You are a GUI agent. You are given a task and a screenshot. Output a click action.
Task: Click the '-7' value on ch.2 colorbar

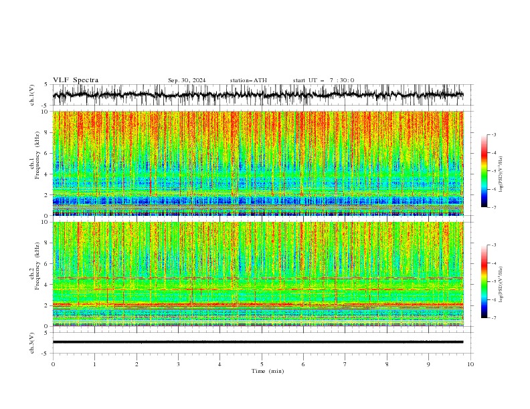[493, 318]
